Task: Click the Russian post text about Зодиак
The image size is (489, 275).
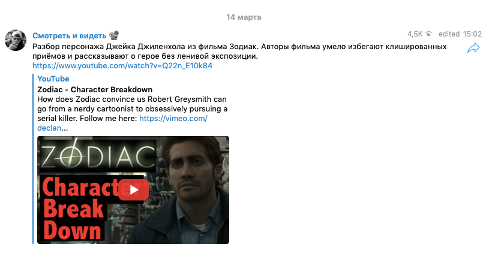Action: 239,52
